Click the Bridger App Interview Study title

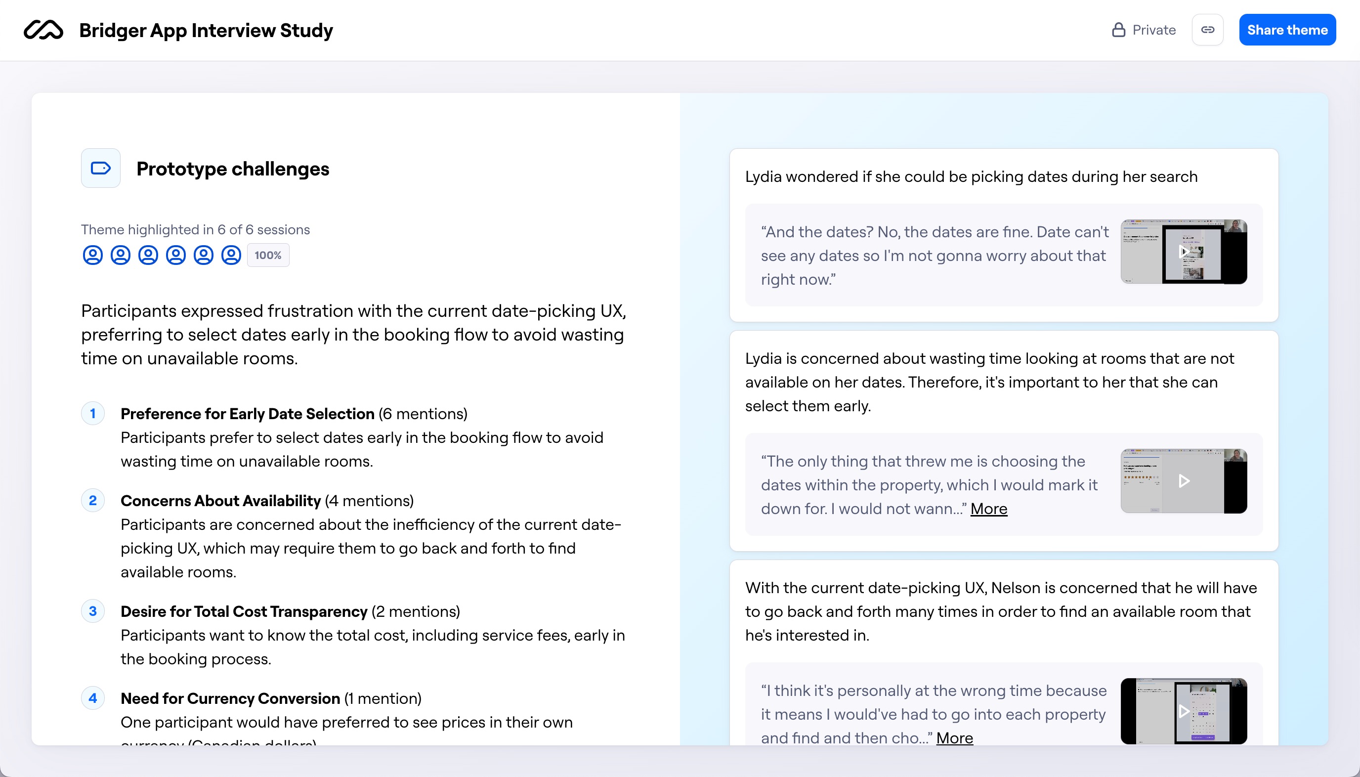point(206,31)
